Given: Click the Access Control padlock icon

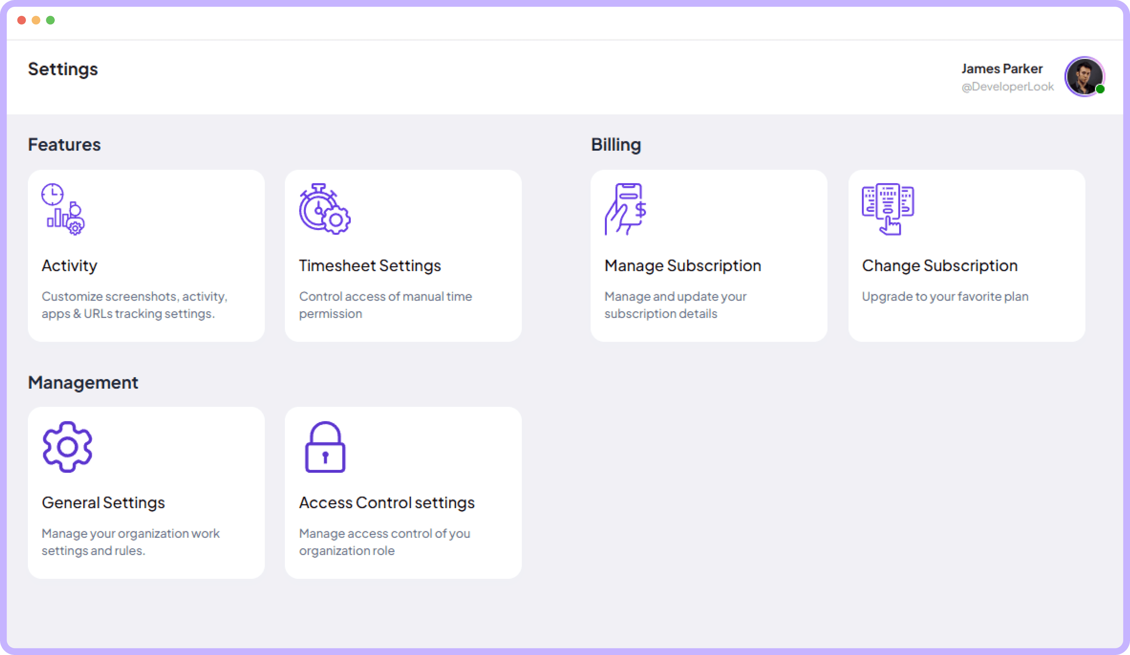Looking at the screenshot, I should click(325, 447).
